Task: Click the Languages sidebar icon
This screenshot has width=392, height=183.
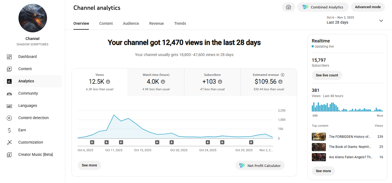Action: click(9, 106)
